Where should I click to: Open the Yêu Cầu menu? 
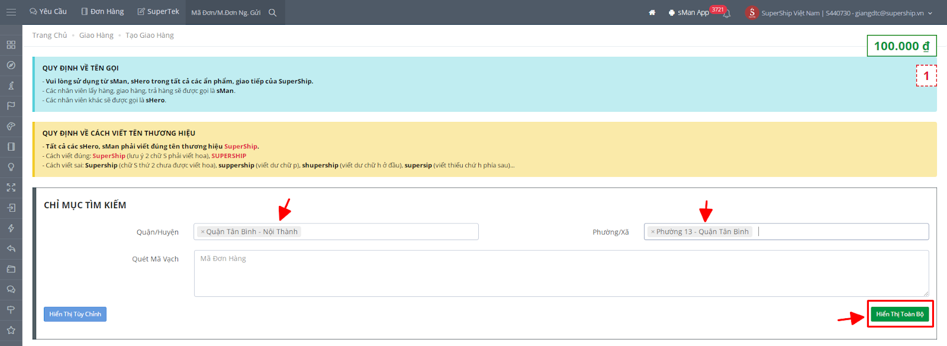(x=48, y=12)
